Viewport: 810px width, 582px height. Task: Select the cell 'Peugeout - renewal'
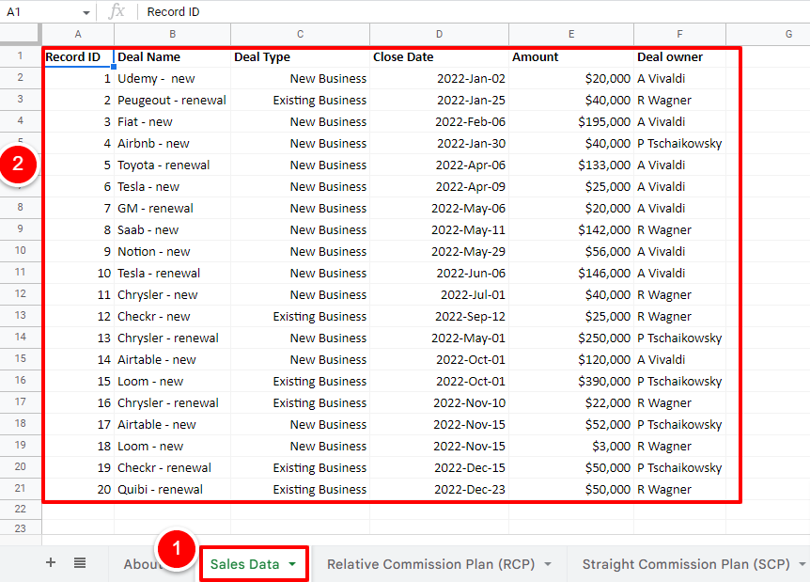coord(173,101)
